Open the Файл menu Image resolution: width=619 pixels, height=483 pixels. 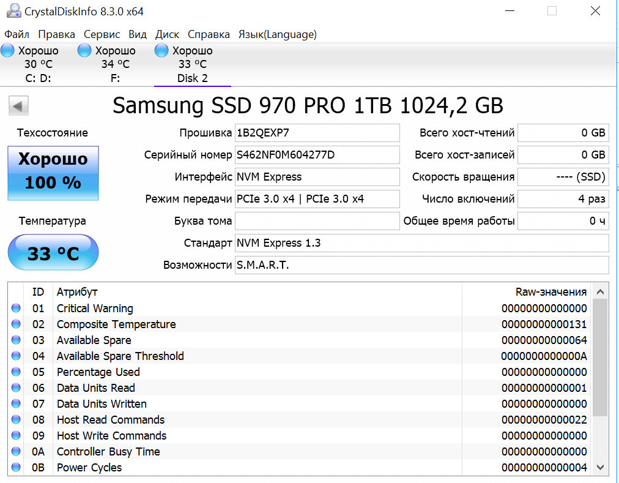pyautogui.click(x=17, y=34)
